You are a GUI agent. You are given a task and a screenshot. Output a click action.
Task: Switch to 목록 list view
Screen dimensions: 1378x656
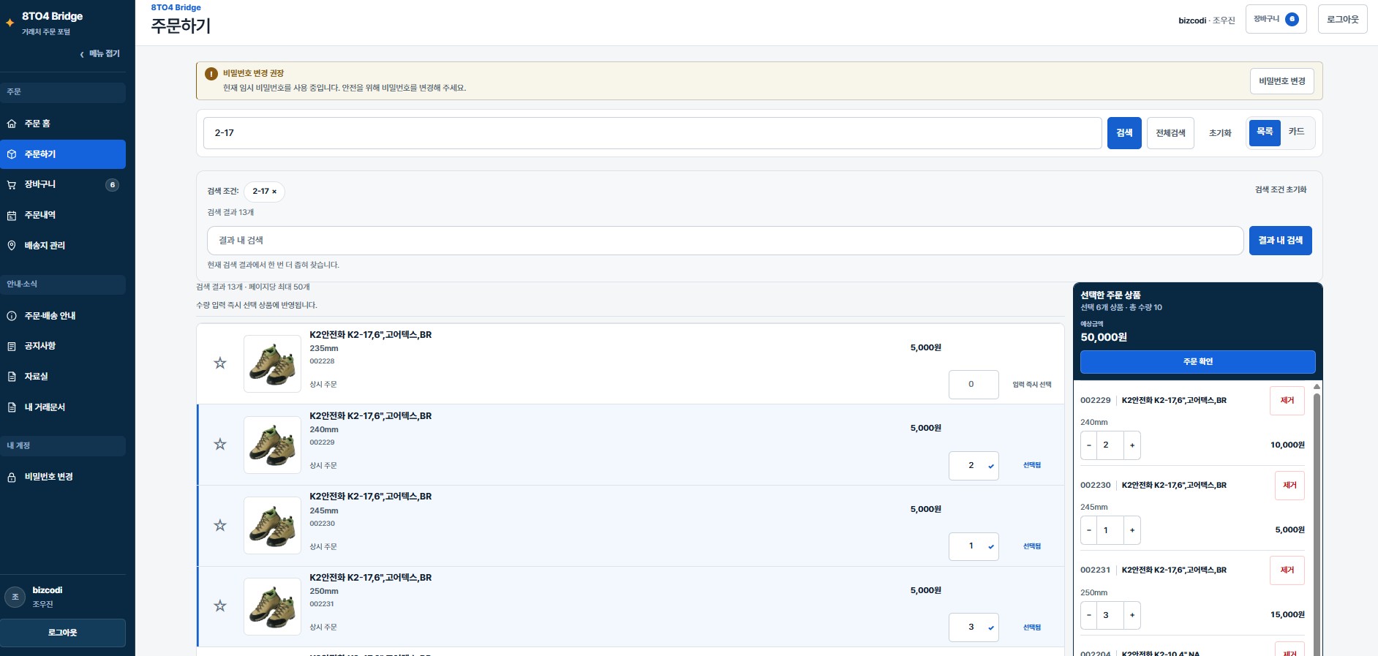[x=1265, y=132]
